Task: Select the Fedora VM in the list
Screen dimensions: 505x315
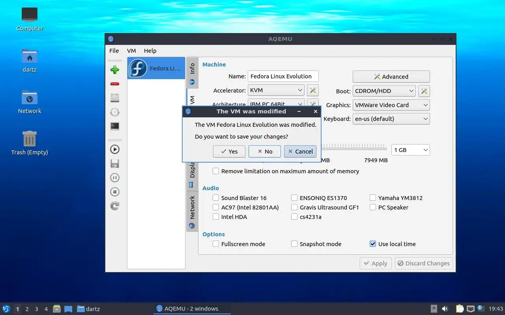Action: (x=156, y=68)
